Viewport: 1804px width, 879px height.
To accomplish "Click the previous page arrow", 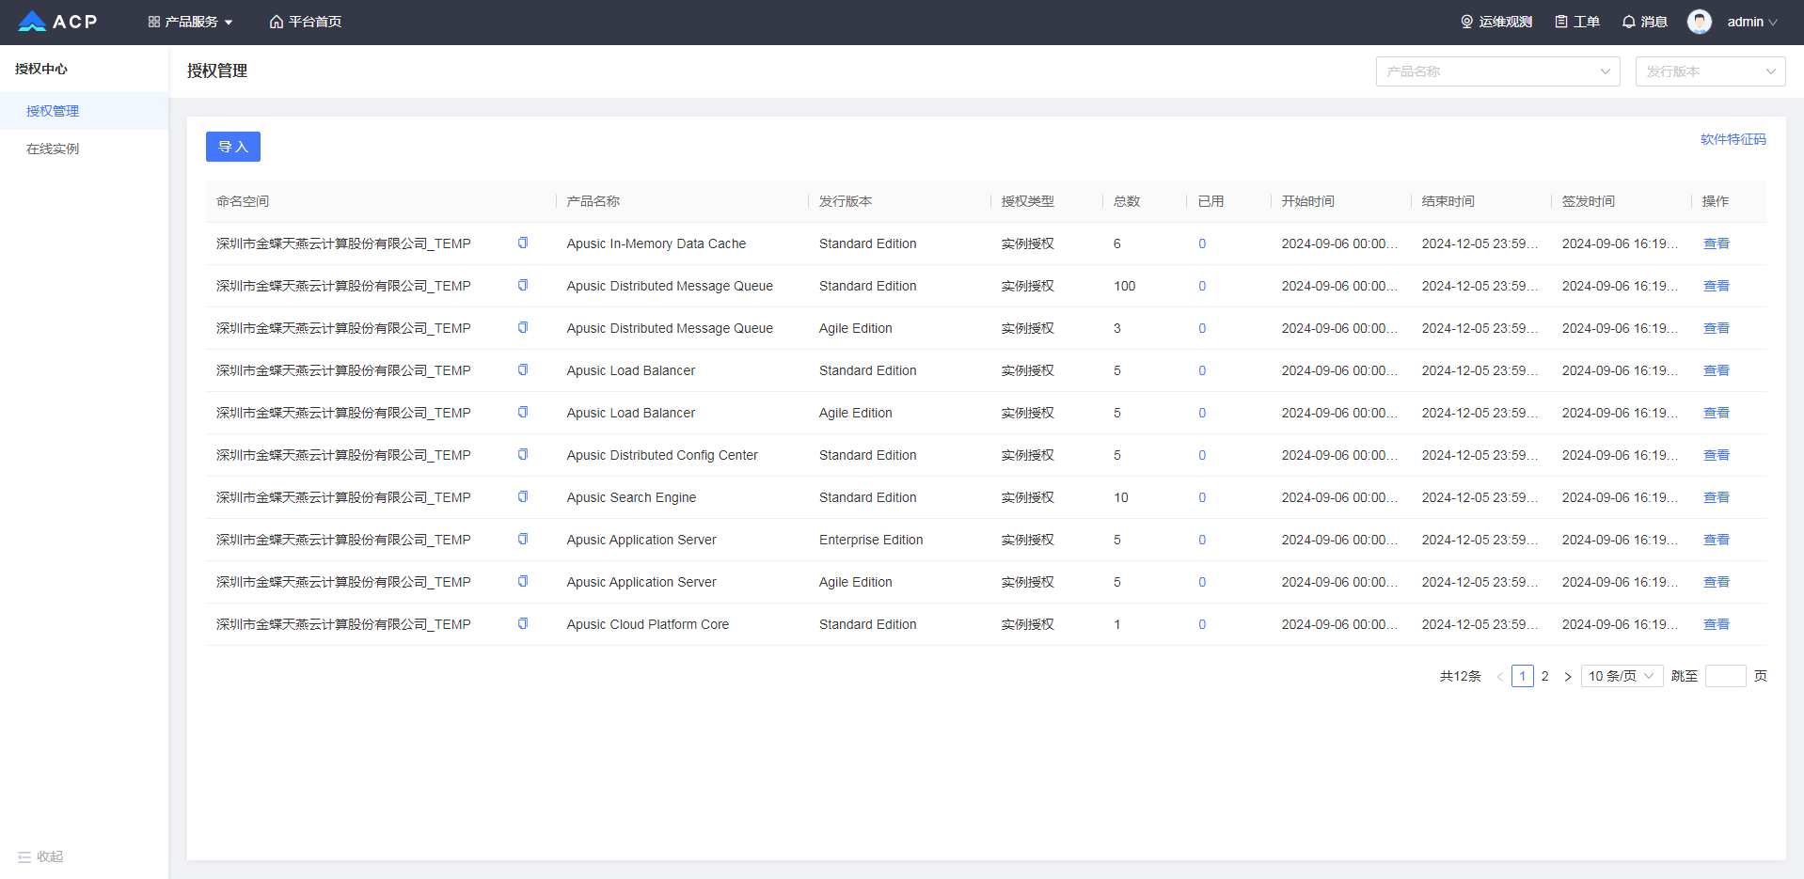I will (1499, 676).
